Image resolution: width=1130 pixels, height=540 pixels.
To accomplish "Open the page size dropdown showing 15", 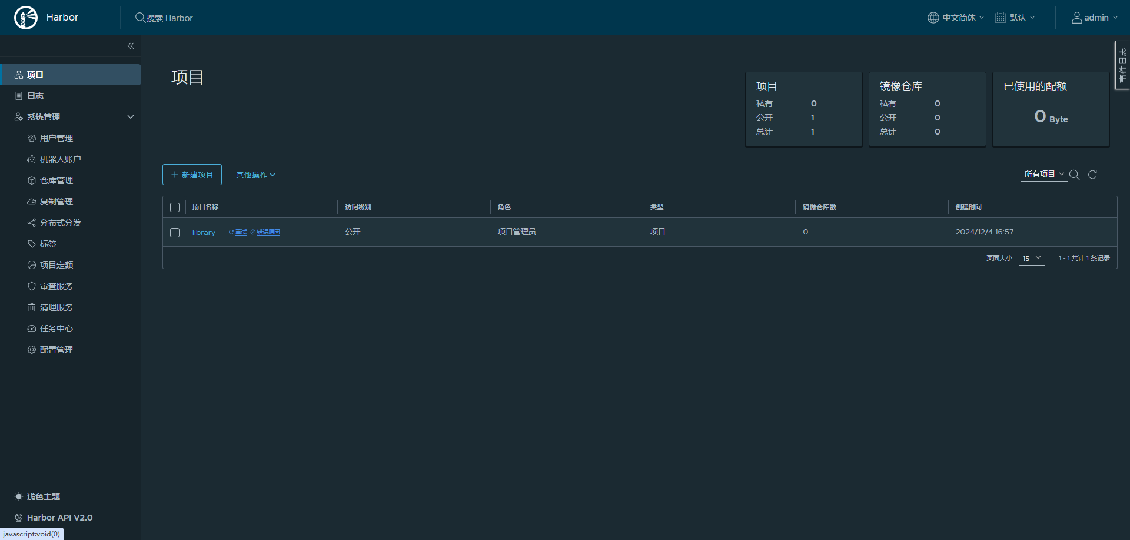I will click(x=1031, y=259).
